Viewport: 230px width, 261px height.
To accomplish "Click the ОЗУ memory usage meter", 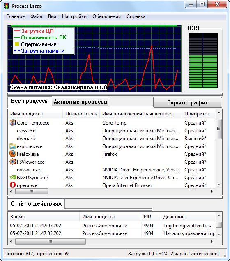I will [203, 60].
